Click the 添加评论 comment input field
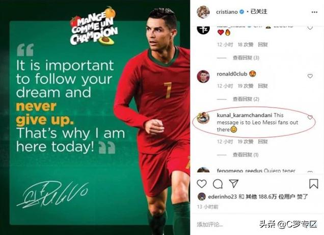Viewport: 324px width, 235px height. (x=225, y=224)
